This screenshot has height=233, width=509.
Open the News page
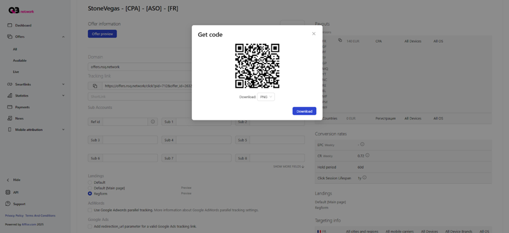19,119
